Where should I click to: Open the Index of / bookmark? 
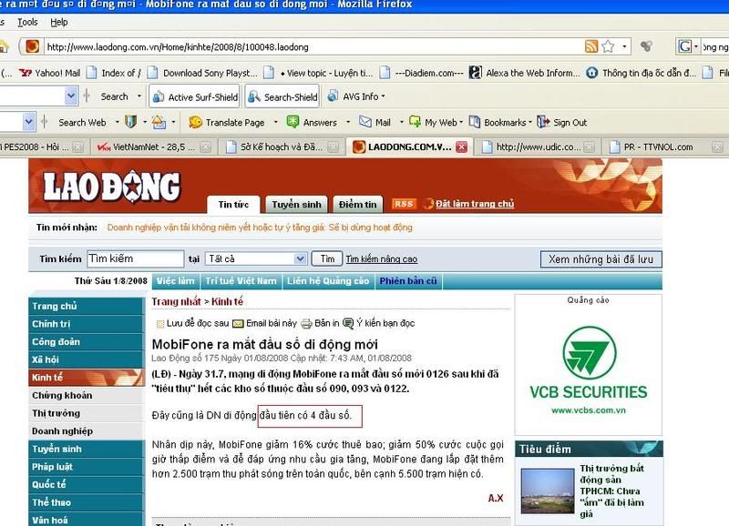tap(114, 73)
